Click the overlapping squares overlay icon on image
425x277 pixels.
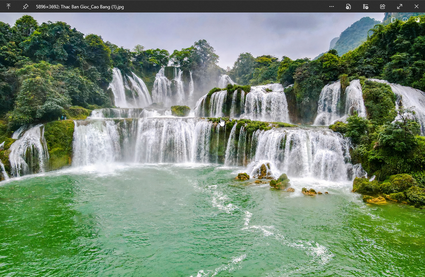[418, 20]
